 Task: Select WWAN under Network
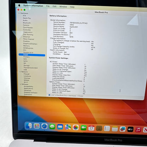(27, 80)
